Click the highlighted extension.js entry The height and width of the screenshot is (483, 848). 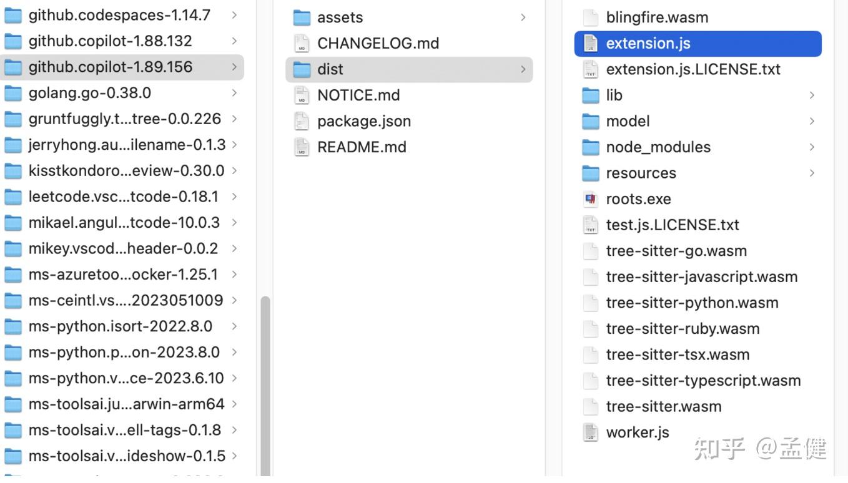[648, 43]
